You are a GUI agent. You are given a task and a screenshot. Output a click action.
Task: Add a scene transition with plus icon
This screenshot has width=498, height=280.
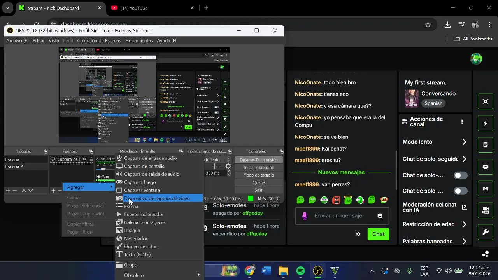point(214,166)
